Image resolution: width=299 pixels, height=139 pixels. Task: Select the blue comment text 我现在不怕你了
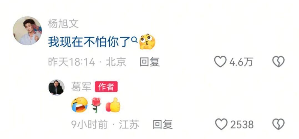pos(89,42)
